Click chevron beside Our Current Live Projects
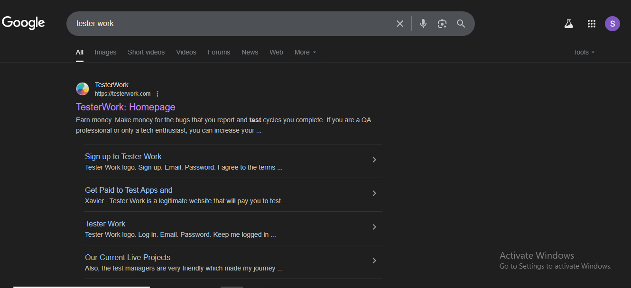631x288 pixels. pos(374,261)
